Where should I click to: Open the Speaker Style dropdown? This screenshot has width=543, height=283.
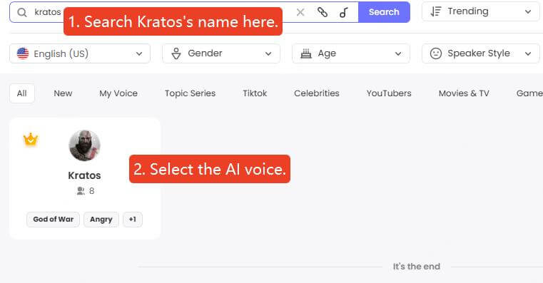click(x=480, y=53)
